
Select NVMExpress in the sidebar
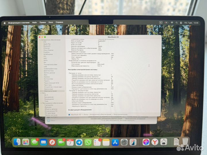click(x=48, y=54)
